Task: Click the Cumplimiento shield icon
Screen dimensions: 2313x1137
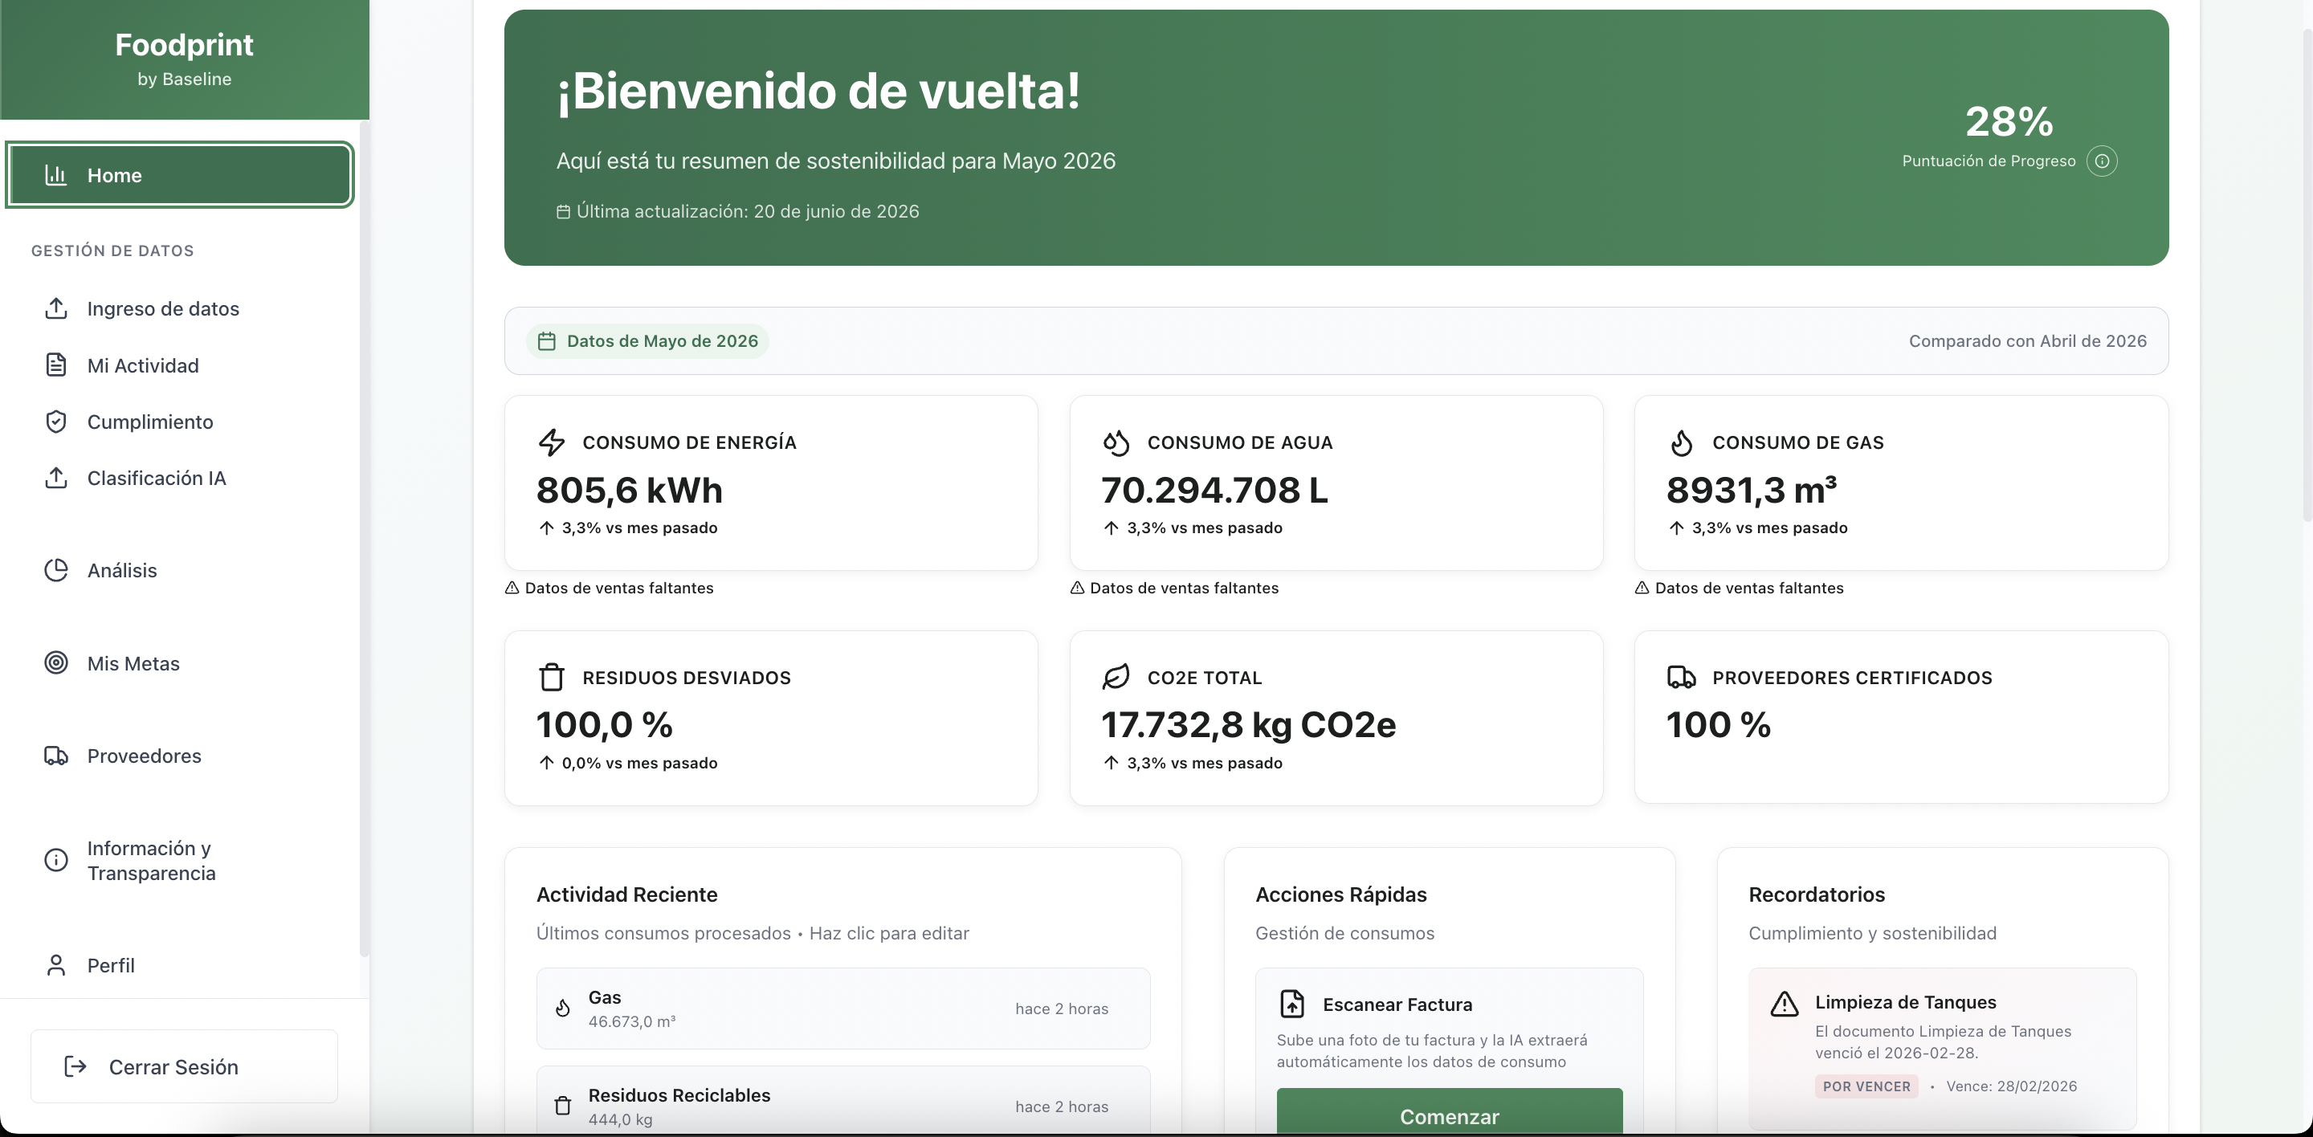Action: click(55, 422)
